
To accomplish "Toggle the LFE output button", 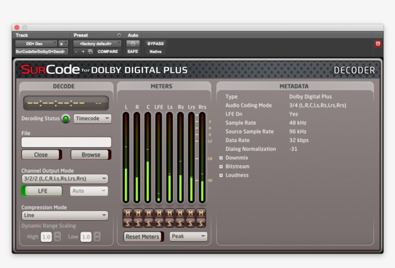I will coord(42,191).
